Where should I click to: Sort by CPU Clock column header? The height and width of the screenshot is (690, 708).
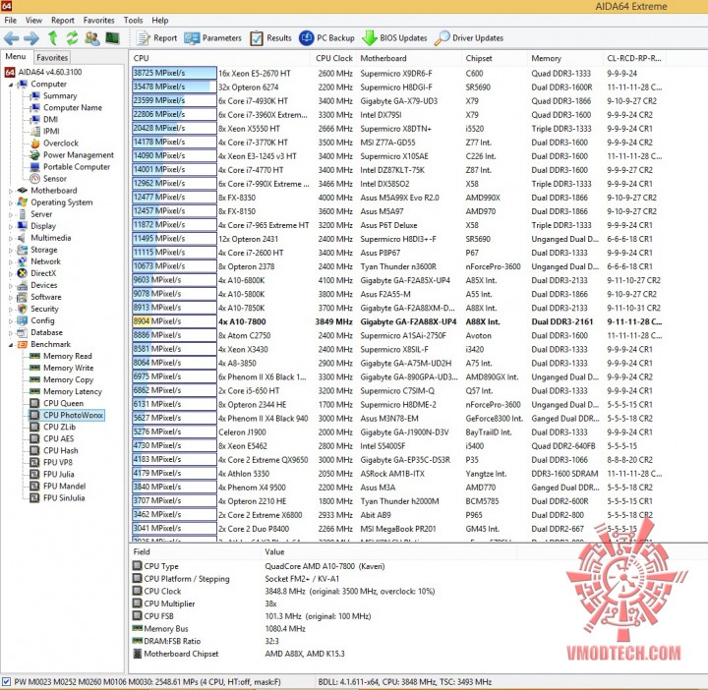click(333, 58)
